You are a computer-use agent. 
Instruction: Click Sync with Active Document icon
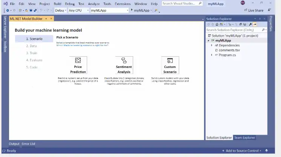[x=236, y=25]
